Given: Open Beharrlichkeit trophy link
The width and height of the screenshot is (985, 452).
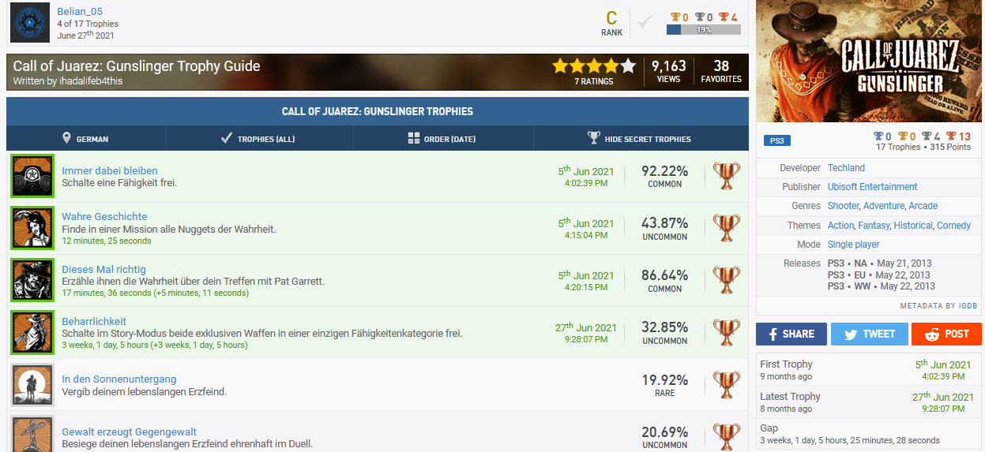Looking at the screenshot, I should 94,321.
